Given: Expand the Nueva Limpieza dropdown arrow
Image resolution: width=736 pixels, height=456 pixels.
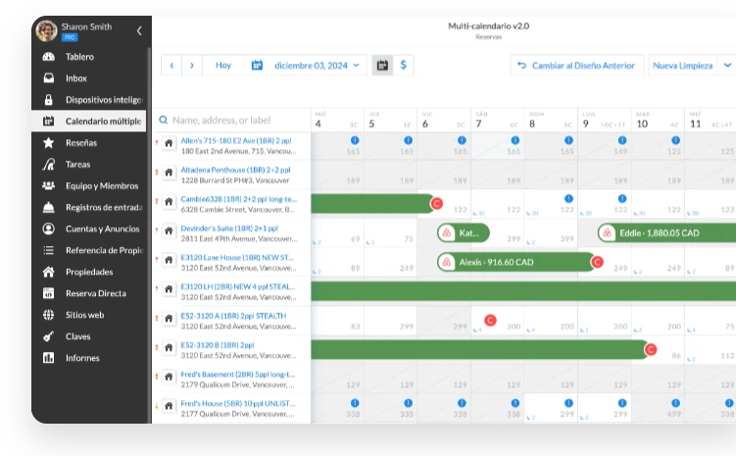Looking at the screenshot, I should coord(726,66).
